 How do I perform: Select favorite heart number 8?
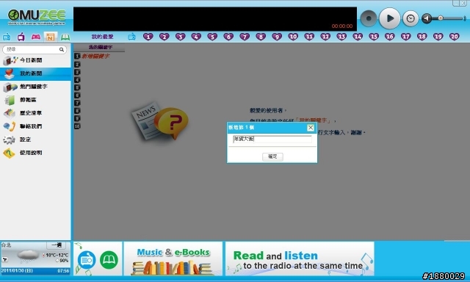[x=261, y=37]
